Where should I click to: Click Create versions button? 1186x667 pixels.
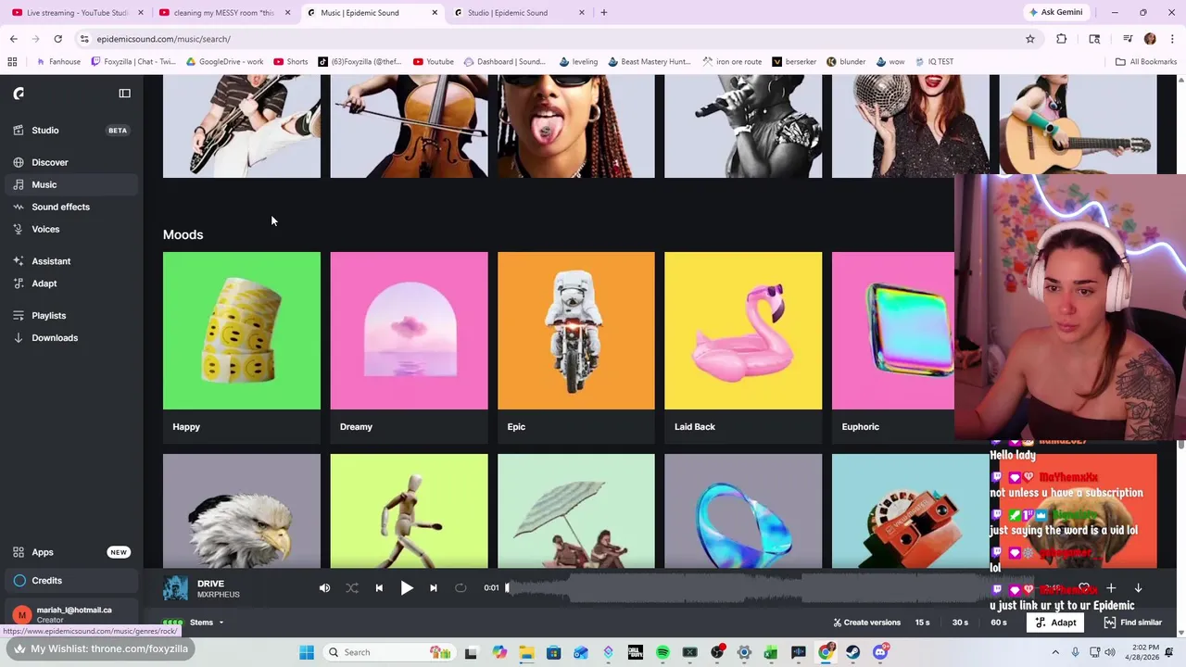[x=866, y=623]
